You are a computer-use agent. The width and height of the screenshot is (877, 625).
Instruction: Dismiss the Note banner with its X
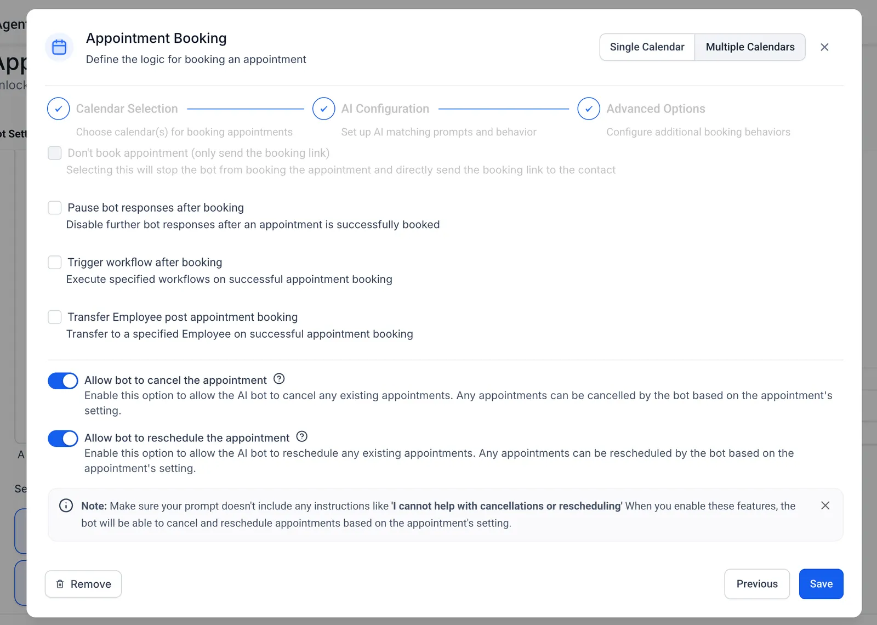click(x=825, y=505)
